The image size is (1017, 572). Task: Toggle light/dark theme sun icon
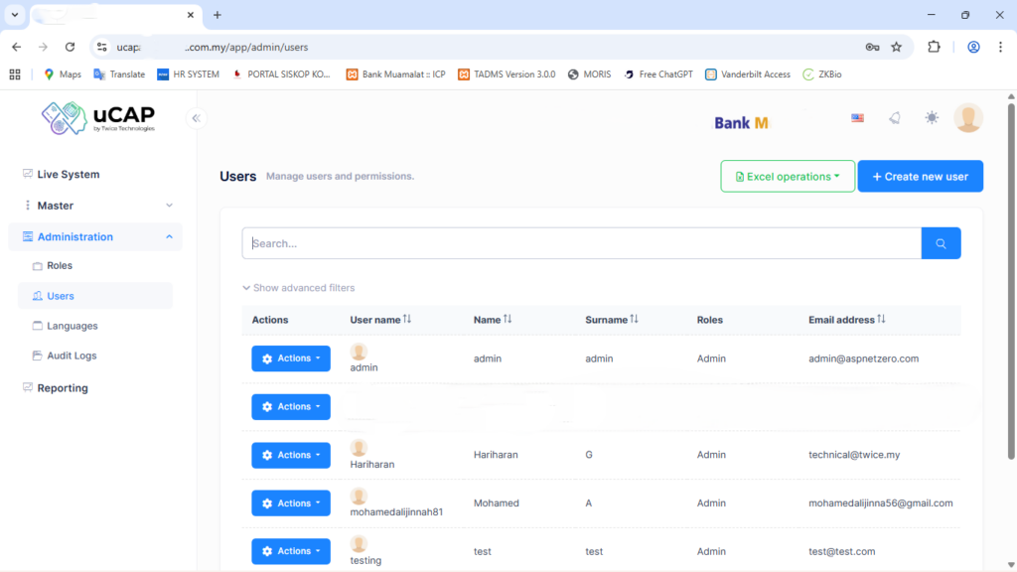931,118
